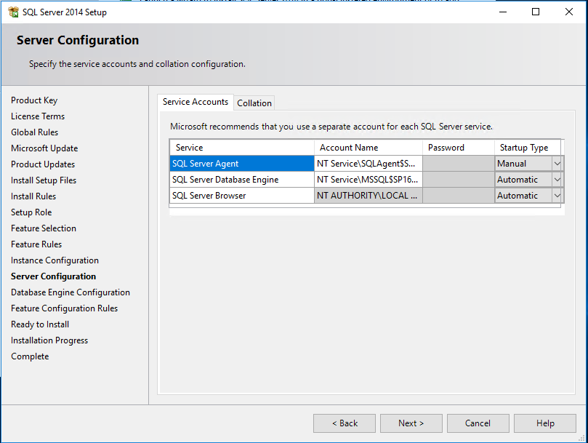The image size is (588, 443).
Task: Click License Terms step in sidebar
Action: tap(38, 116)
